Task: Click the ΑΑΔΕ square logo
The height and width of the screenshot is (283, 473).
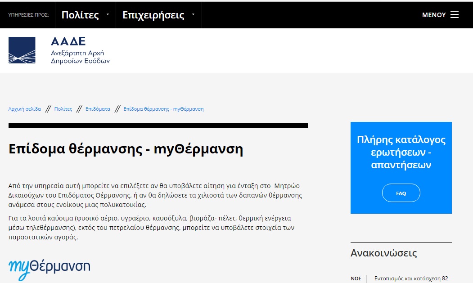Action: (22, 50)
